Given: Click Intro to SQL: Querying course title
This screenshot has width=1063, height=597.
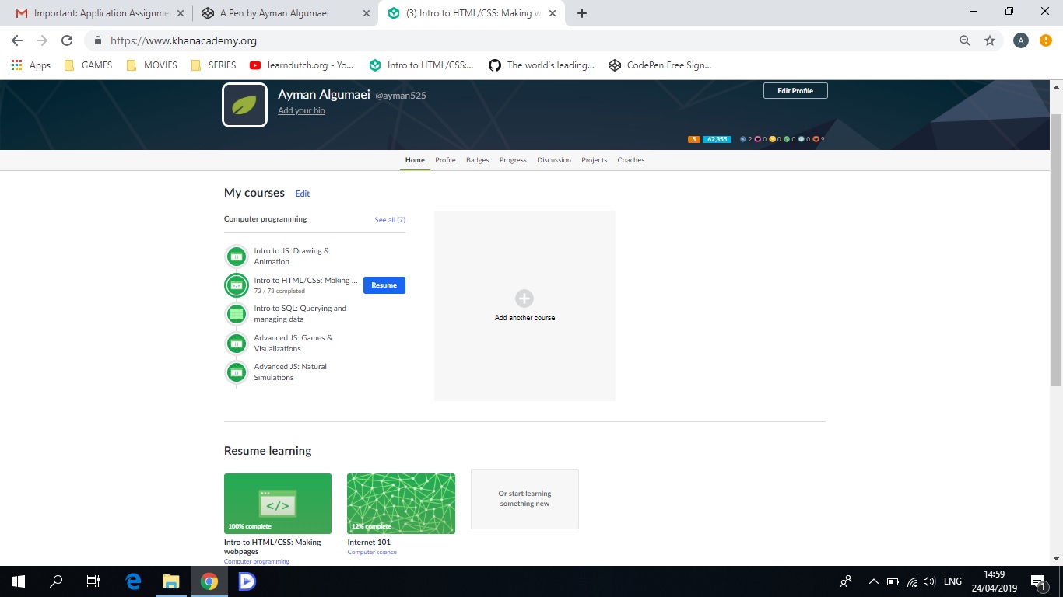Looking at the screenshot, I should (x=300, y=314).
